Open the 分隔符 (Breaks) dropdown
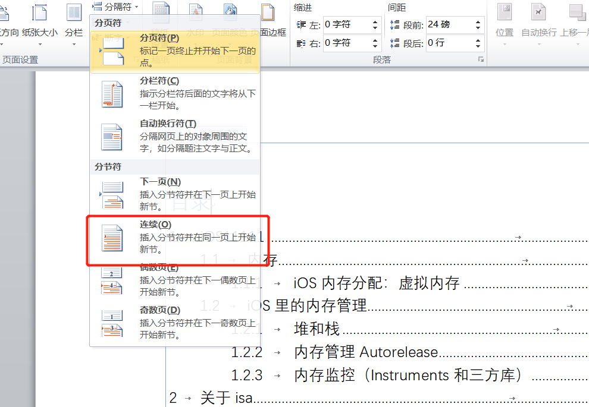Image resolution: width=589 pixels, height=407 pixels. tap(115, 7)
